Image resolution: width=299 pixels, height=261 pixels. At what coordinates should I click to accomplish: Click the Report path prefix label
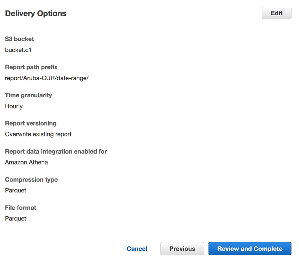31,67
